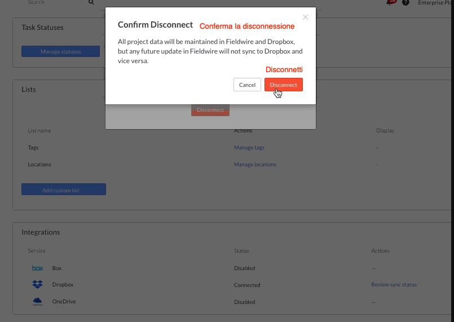Click the Confirm Disconnect dialog title
The width and height of the screenshot is (454, 322).
155,25
